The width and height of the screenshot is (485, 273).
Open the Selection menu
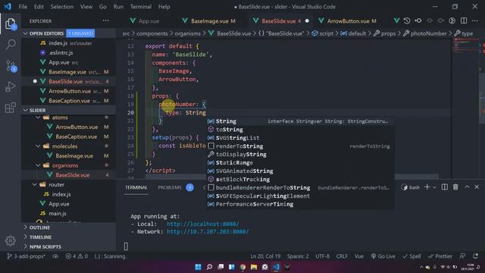click(62, 7)
